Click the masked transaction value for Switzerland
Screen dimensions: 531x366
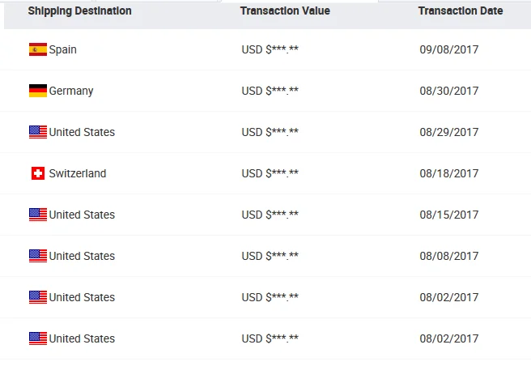[270, 173]
